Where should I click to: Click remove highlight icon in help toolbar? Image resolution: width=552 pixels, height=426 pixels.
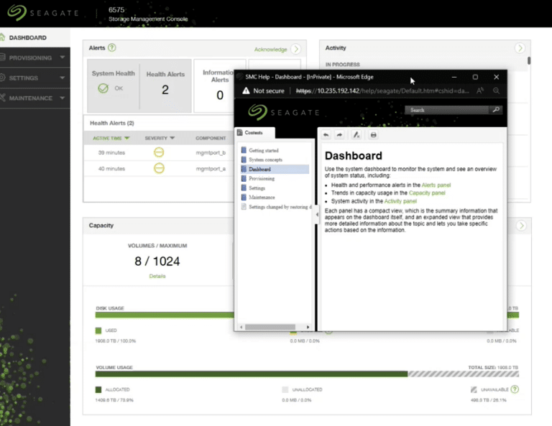tap(356, 135)
